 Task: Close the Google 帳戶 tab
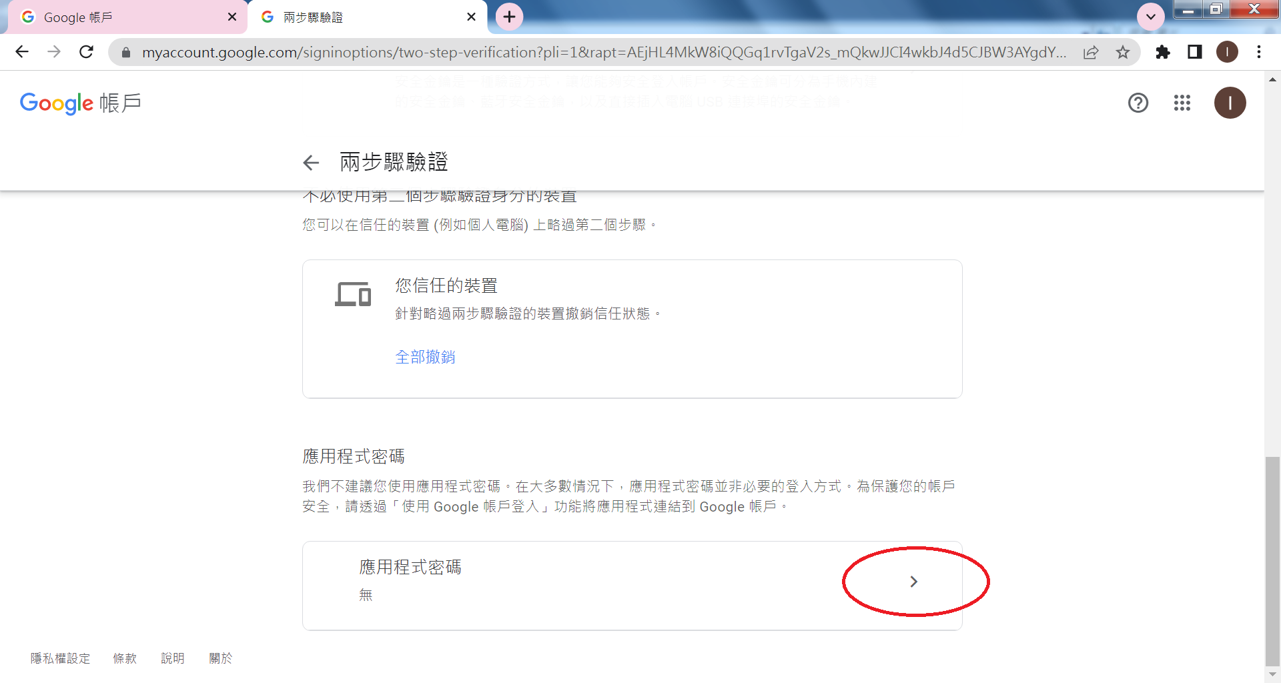click(232, 17)
